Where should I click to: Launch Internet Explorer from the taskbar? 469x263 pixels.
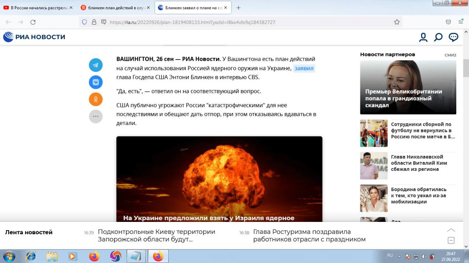point(31,256)
